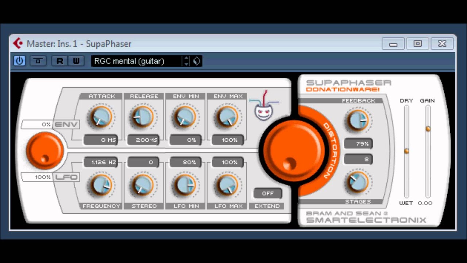Click the Stereo knob

[x=143, y=185]
